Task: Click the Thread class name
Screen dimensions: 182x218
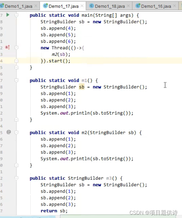Action: tap(60, 48)
